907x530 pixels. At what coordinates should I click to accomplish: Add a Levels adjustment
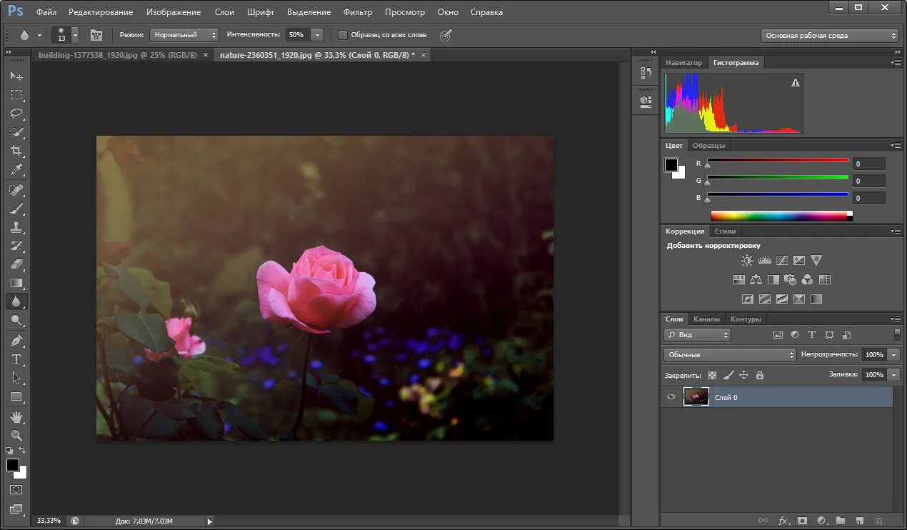point(765,261)
